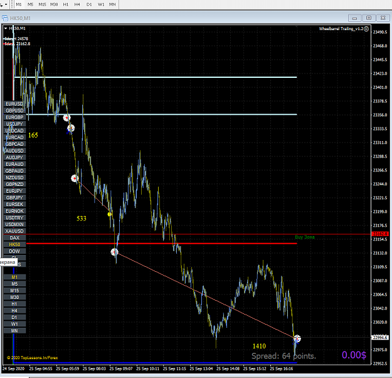This screenshot has width=392, height=378.
Task: Click the red 23162.8 price label
Action: [x=380, y=234]
